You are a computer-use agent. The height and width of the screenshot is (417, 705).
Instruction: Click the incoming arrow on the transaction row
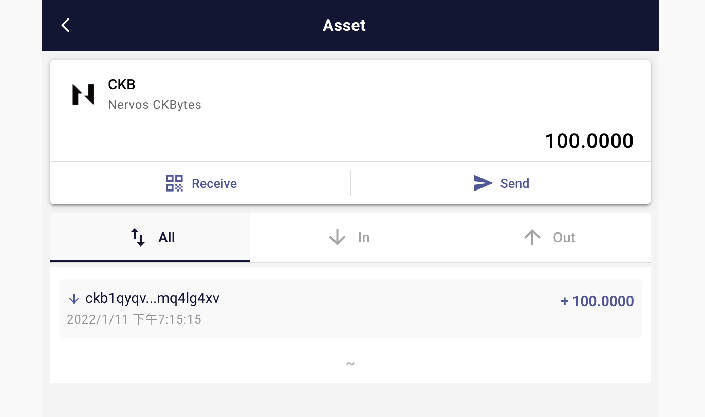coord(73,299)
